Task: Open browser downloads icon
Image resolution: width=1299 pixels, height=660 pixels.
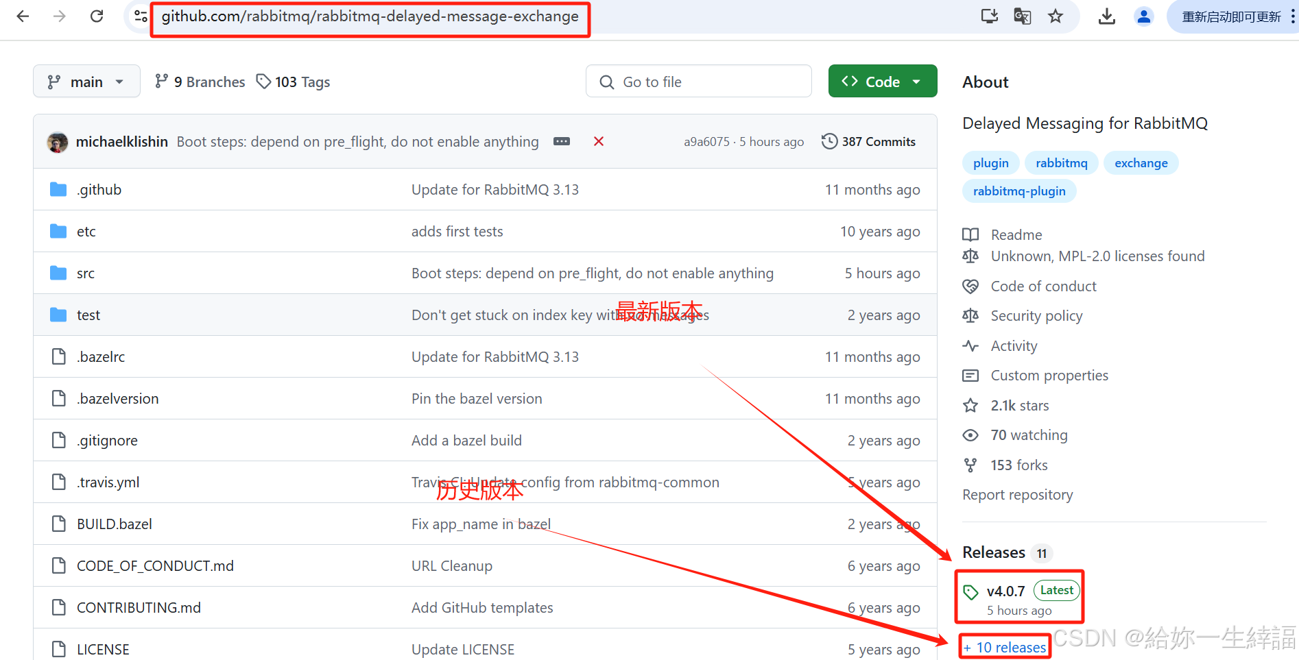Action: point(1106,16)
